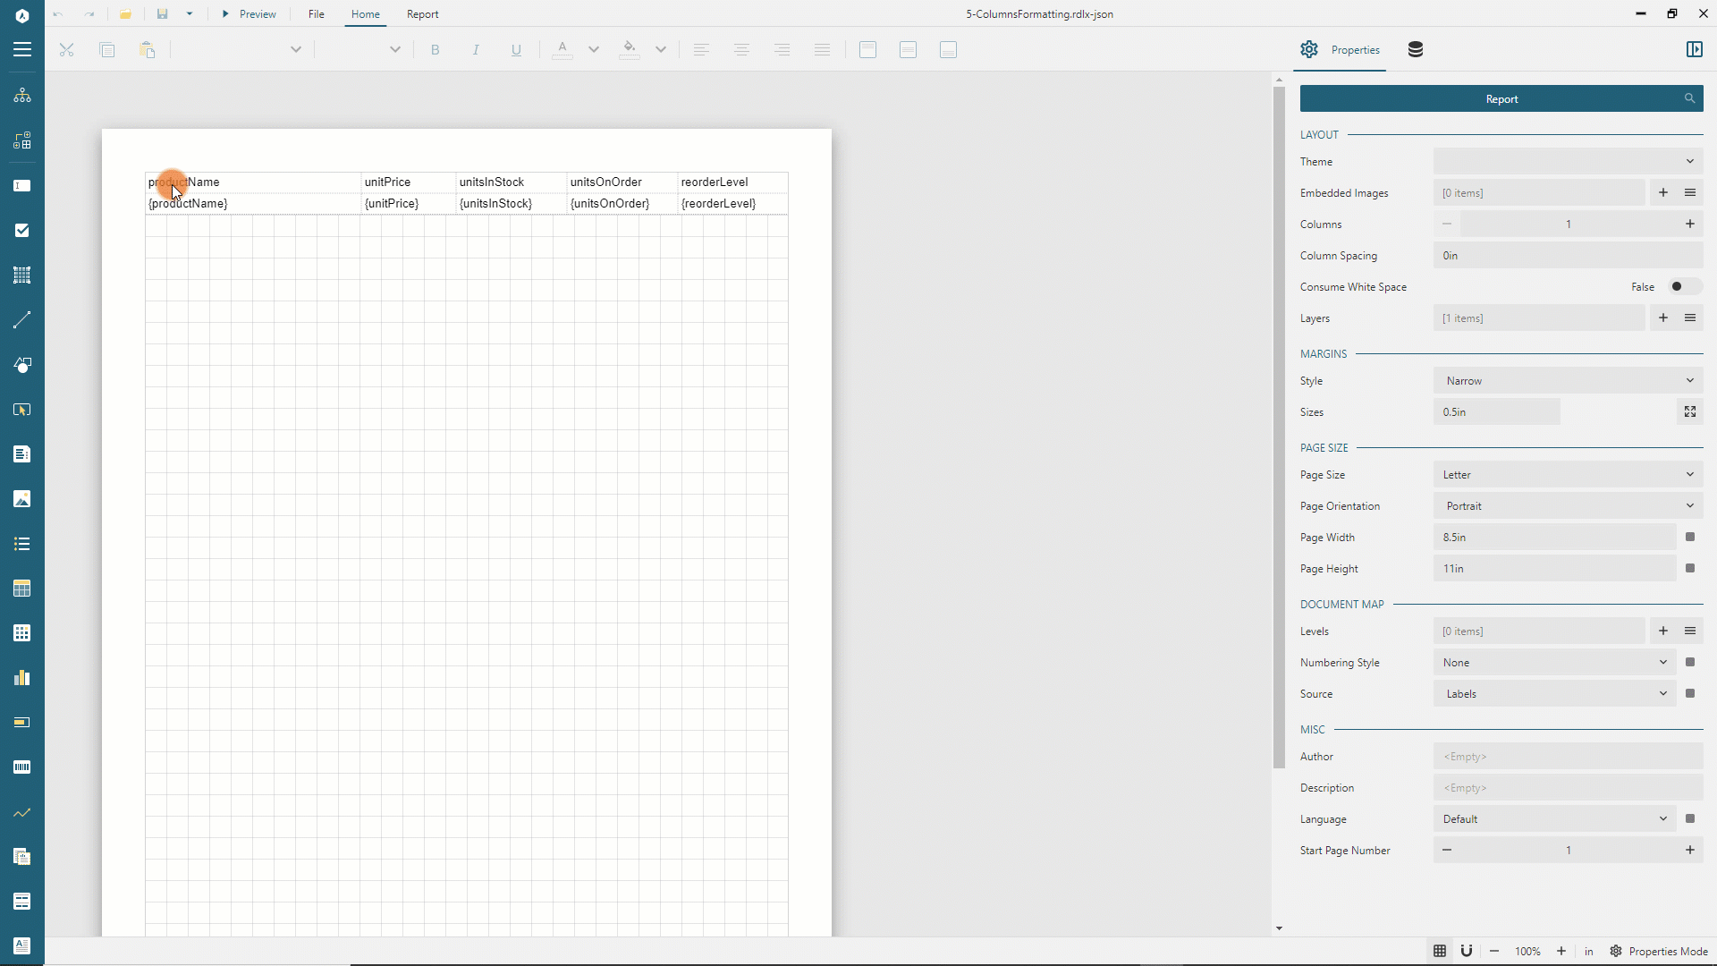Click the Preview button
The width and height of the screenshot is (1717, 966).
250,14
